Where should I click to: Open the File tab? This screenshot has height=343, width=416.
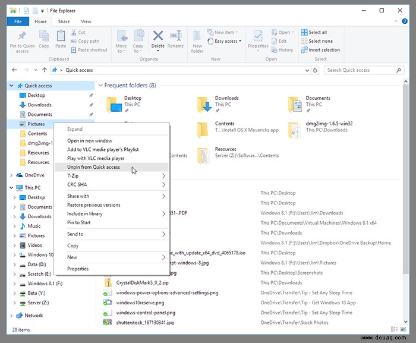18,21
